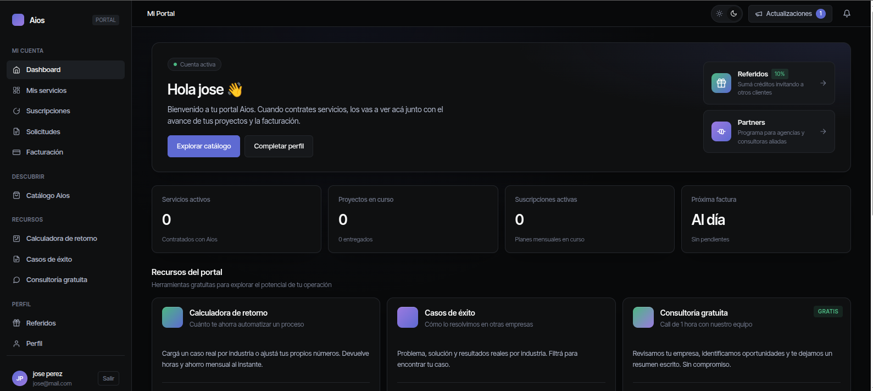Click the Partners card gradient icon
The image size is (873, 391).
721,131
